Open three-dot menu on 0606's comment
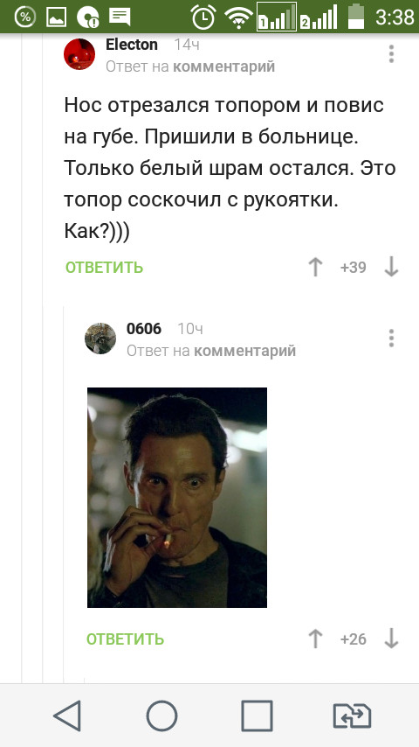 coord(391,338)
